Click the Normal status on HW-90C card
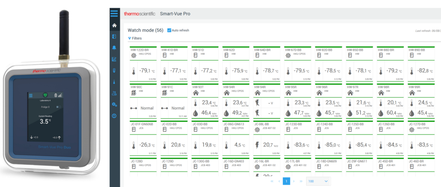 [x=147, y=108]
